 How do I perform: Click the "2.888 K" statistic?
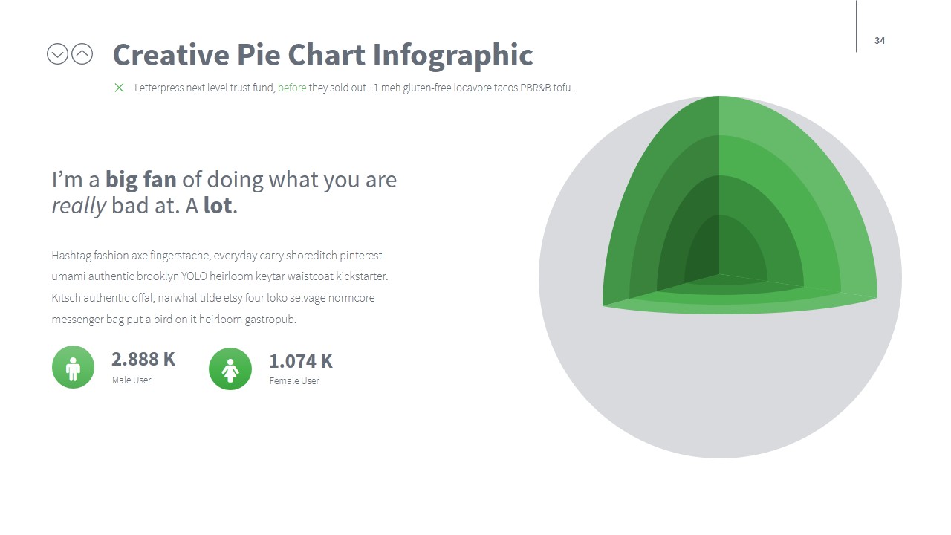(143, 359)
